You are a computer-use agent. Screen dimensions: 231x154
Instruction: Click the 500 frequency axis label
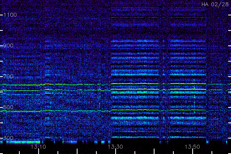click(8, 107)
